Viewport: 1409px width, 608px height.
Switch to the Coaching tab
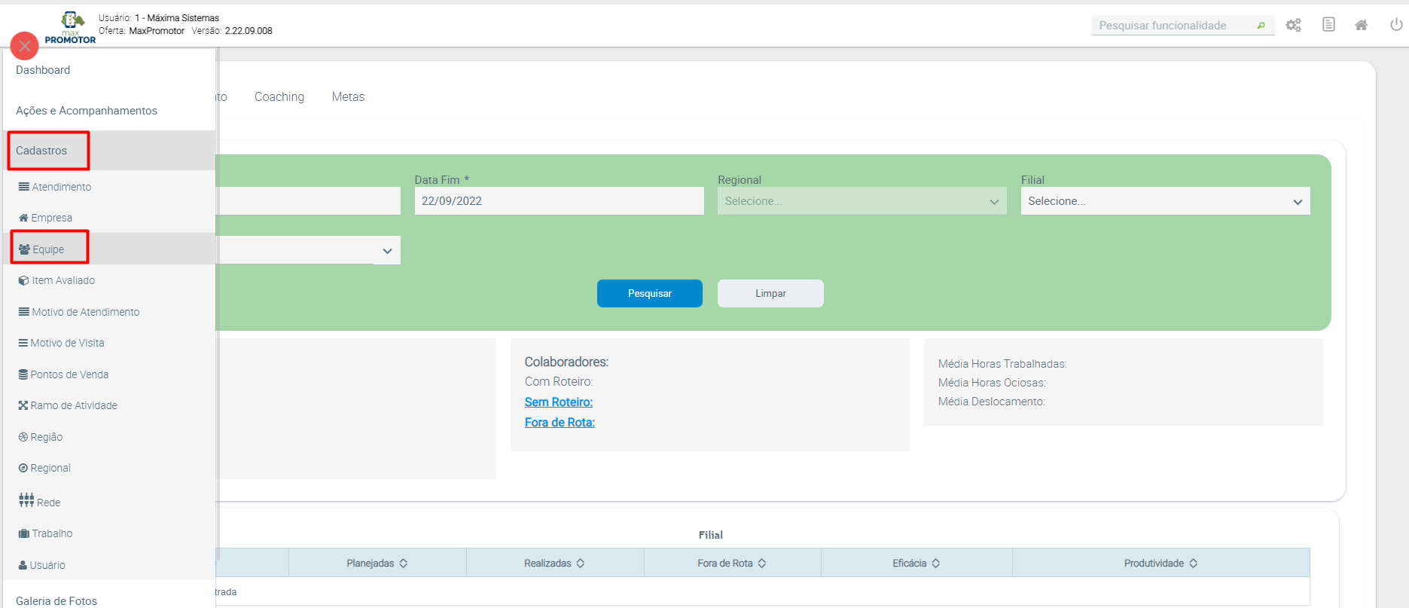point(279,96)
